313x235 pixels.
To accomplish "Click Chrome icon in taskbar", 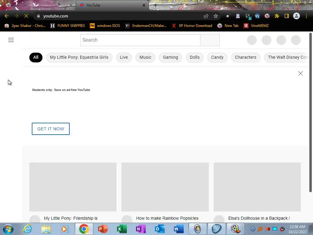I will 84,229.
